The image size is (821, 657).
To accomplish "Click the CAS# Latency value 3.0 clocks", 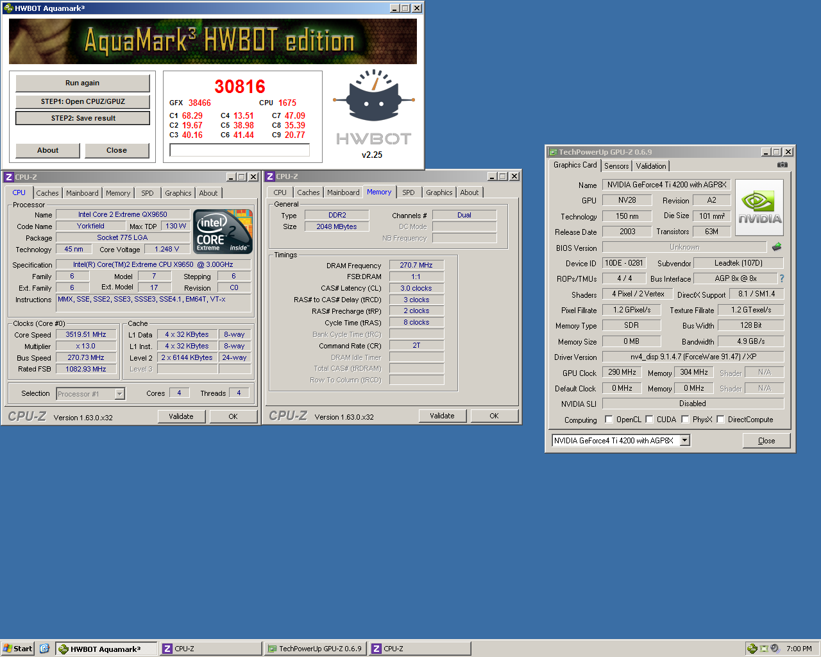I will click(x=416, y=288).
